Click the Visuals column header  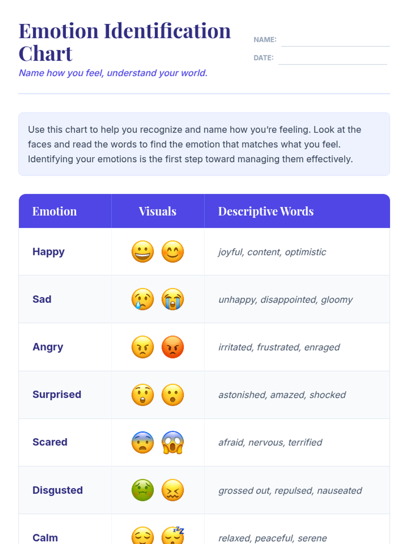158,211
